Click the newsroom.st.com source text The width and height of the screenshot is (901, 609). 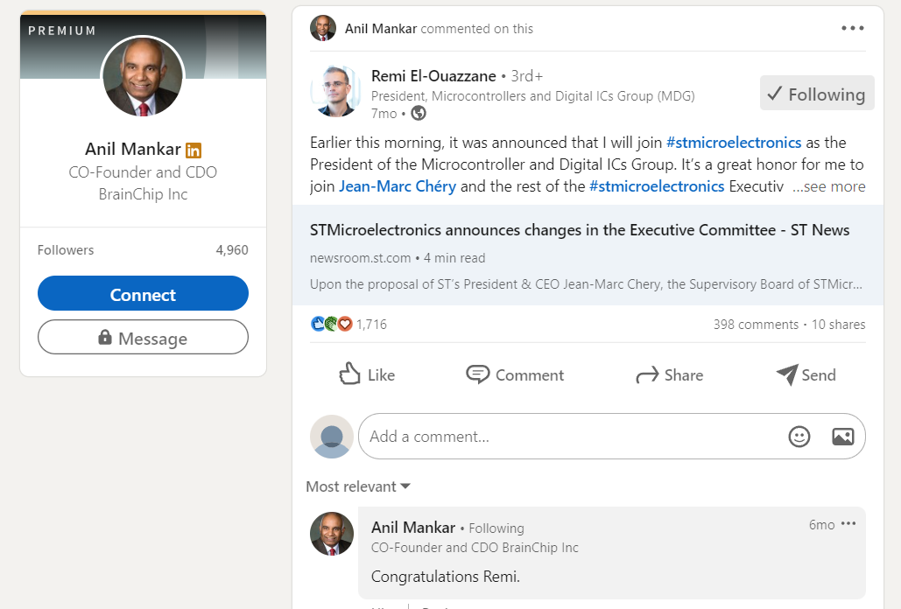(x=360, y=258)
